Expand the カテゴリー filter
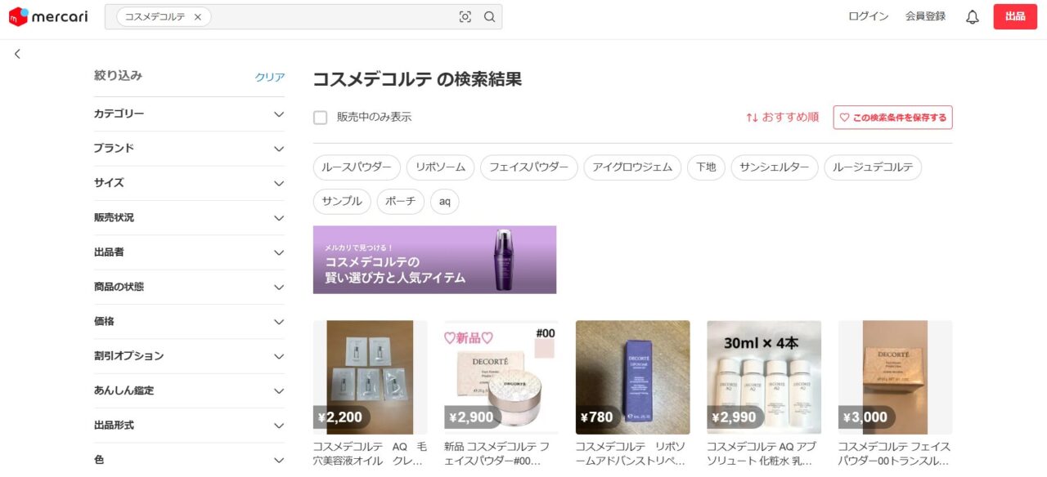 click(190, 114)
